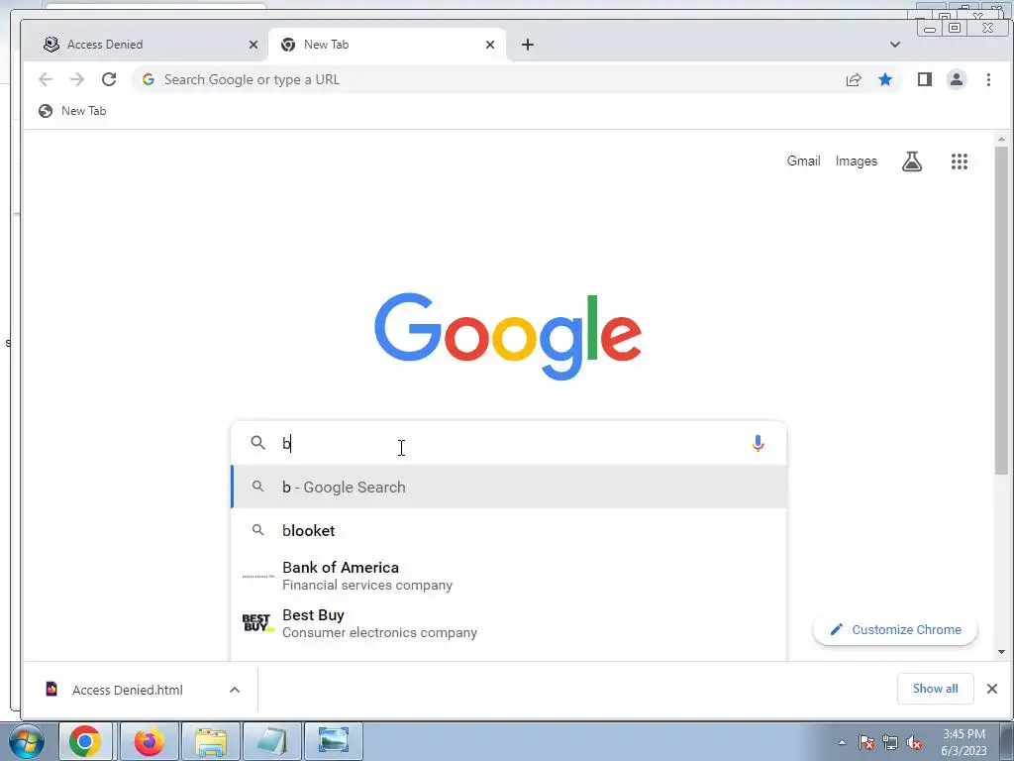Click the Action Center flag tray icon
1014x761 pixels.
point(866,743)
